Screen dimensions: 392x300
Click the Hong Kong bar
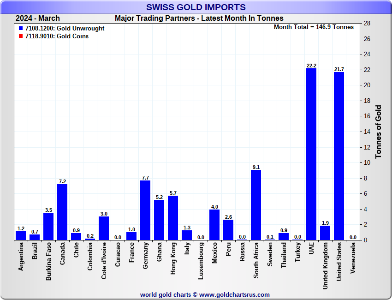pyautogui.click(x=173, y=218)
